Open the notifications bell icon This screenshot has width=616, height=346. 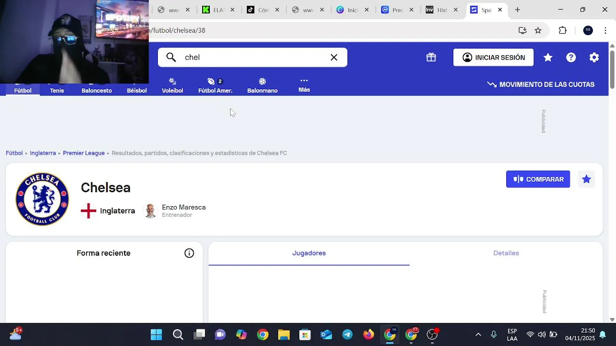(x=603, y=334)
